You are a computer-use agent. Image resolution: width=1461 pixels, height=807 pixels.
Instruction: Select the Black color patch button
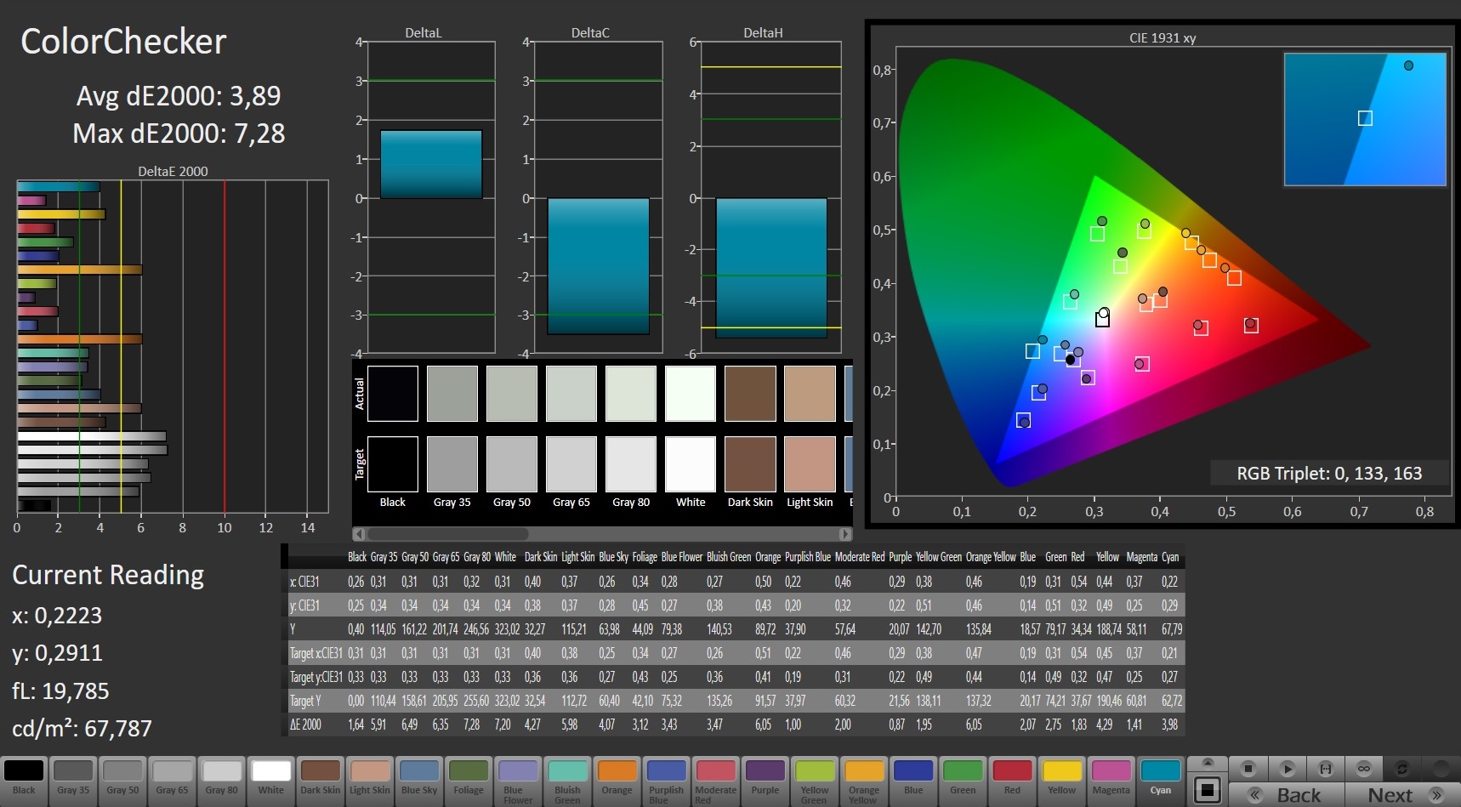24,781
